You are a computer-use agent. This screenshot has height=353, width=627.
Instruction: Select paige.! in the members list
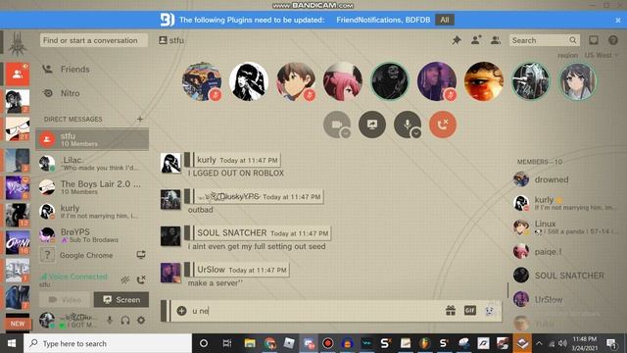[564, 251]
